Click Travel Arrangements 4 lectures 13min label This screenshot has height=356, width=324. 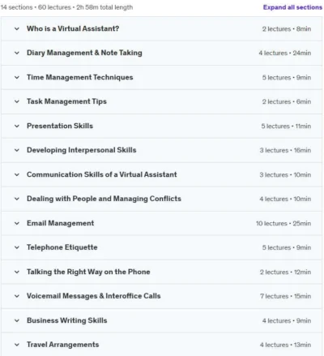285,345
